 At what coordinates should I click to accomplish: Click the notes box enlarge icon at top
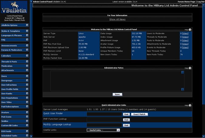pos(183,72)
